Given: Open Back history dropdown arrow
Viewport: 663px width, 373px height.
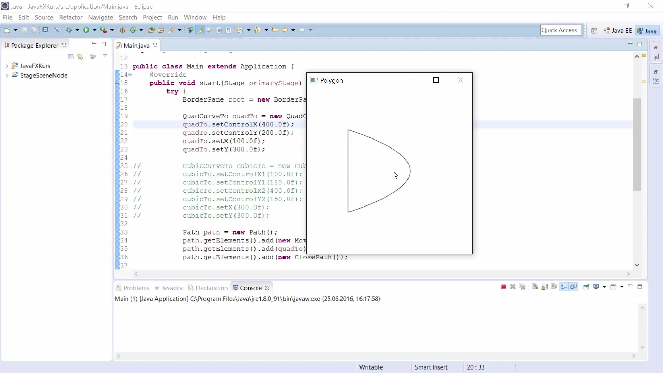Looking at the screenshot, I should (x=293, y=30).
